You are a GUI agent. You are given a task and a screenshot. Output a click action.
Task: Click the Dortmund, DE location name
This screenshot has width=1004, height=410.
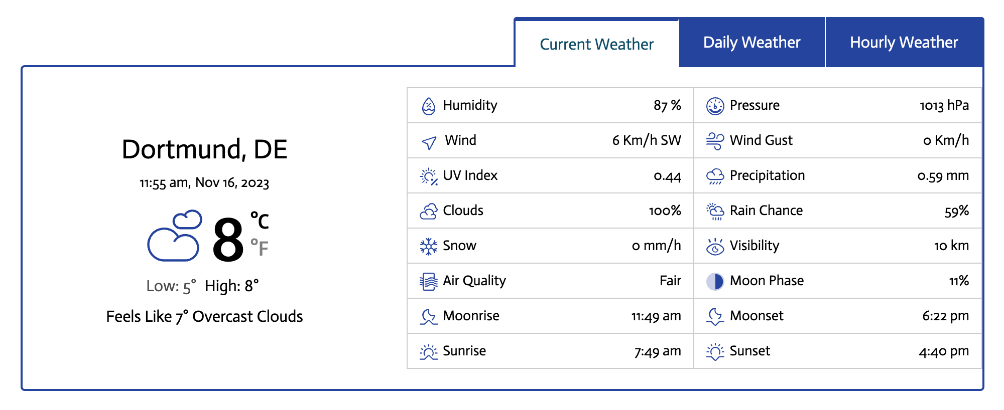tap(206, 148)
